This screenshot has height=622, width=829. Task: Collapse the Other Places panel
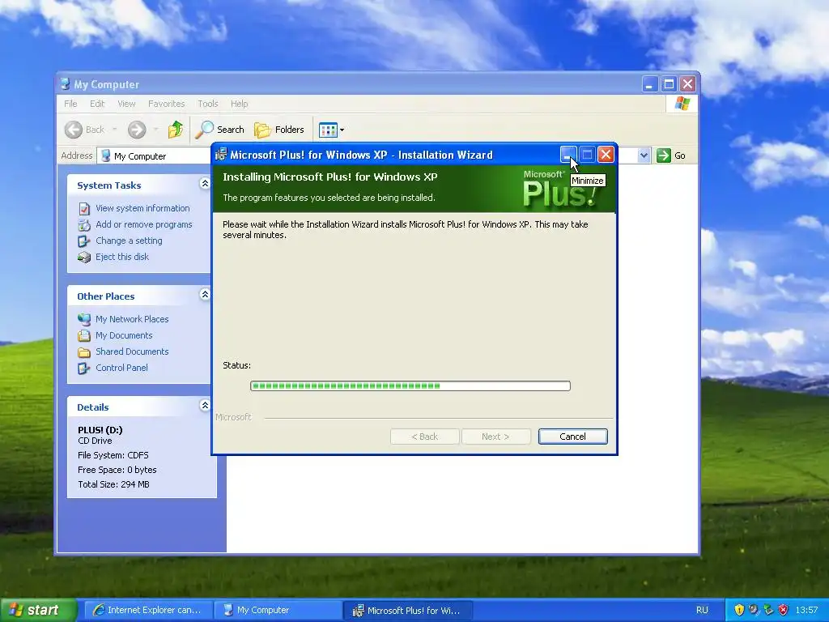205,295
